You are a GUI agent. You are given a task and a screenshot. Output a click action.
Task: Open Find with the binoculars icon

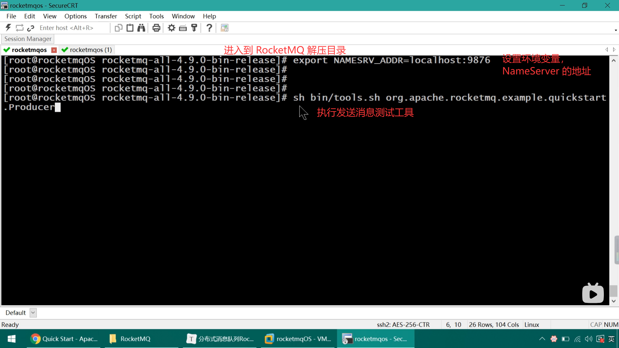[x=141, y=28]
